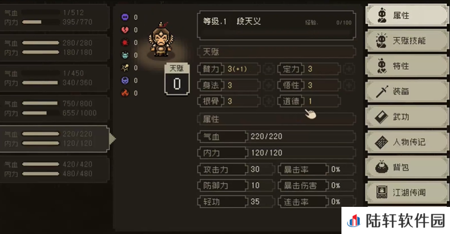Open the 武功 martial arts tab

(x=407, y=117)
